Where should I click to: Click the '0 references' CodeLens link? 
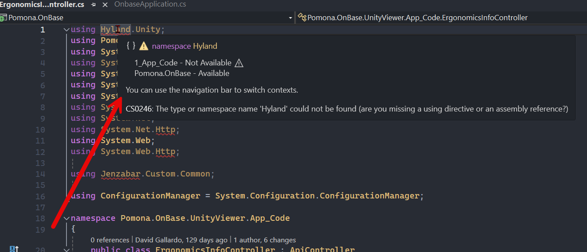pyautogui.click(x=110, y=240)
